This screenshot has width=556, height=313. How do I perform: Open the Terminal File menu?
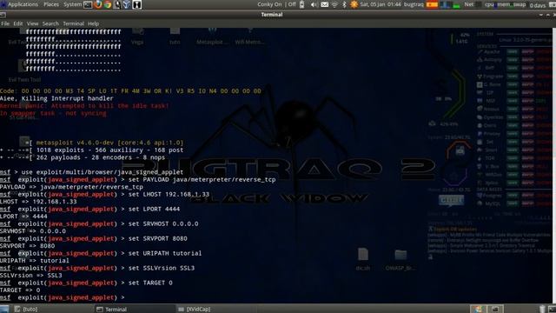click(5, 23)
